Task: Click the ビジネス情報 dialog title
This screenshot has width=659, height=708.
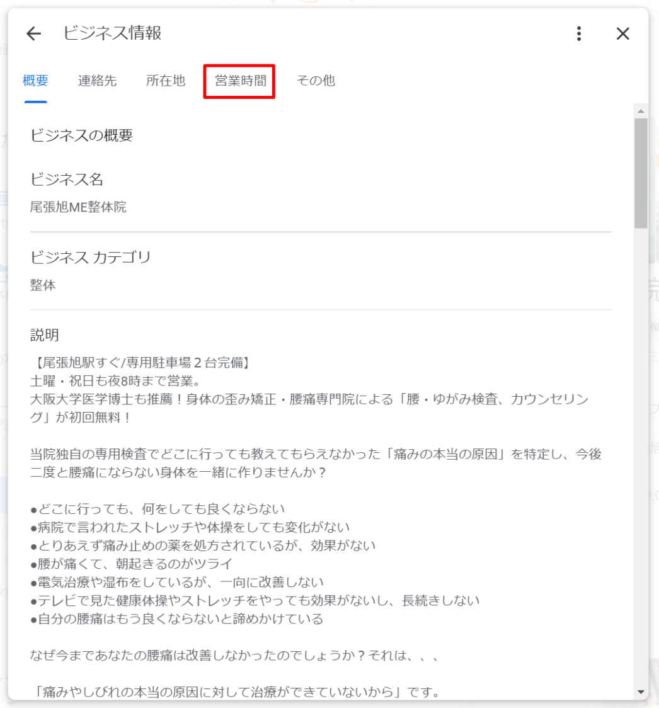Action: coord(113,33)
